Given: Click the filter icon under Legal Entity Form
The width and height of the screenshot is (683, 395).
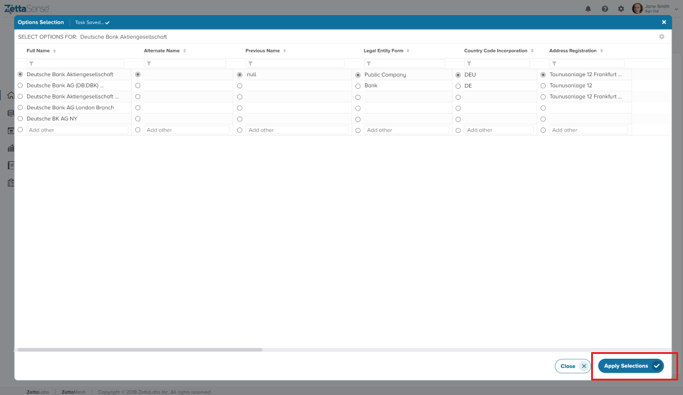Looking at the screenshot, I should [369, 63].
